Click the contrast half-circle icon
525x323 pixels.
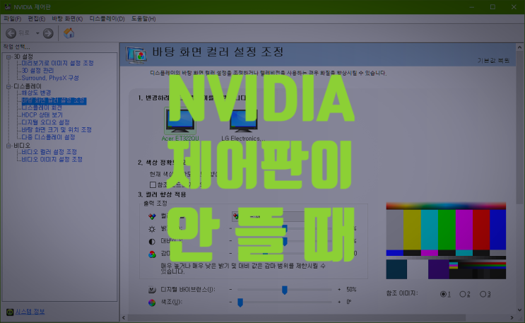(152, 242)
